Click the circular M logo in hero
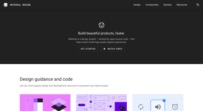203x111 pixels. (x=101, y=25)
